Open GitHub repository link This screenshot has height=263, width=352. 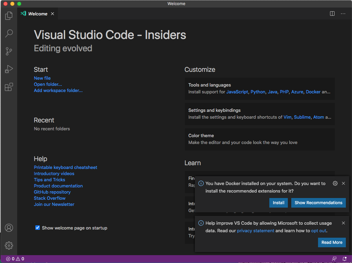pos(52,192)
